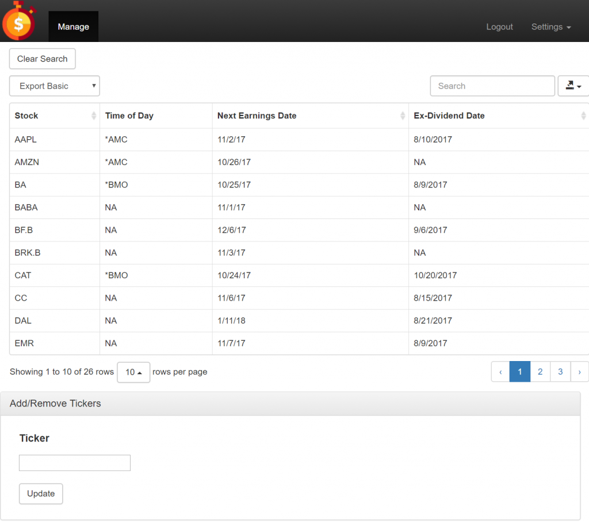Click CC's ex-dividend date 8/15/2017
Viewport: 589px width, 522px height.
click(x=433, y=298)
